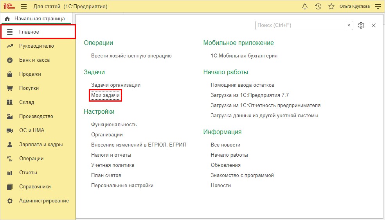Open Производство section
This screenshot has width=385, height=220.
36,116
